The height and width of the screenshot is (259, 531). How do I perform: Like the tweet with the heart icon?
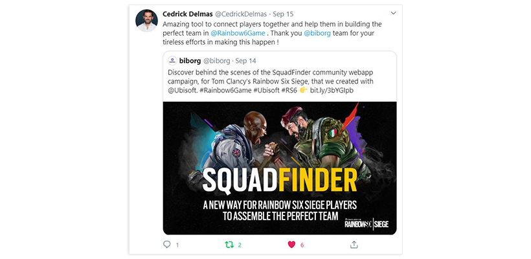pyautogui.click(x=291, y=245)
